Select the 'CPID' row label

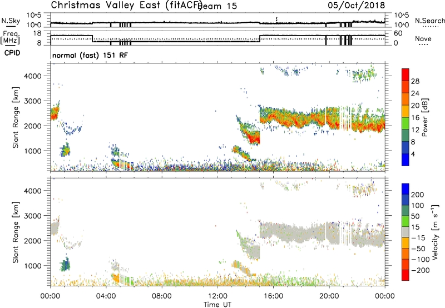coord(12,53)
